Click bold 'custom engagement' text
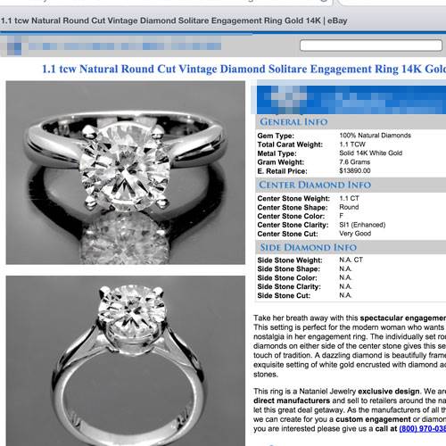This screenshot has width=446, height=446. [373, 419]
